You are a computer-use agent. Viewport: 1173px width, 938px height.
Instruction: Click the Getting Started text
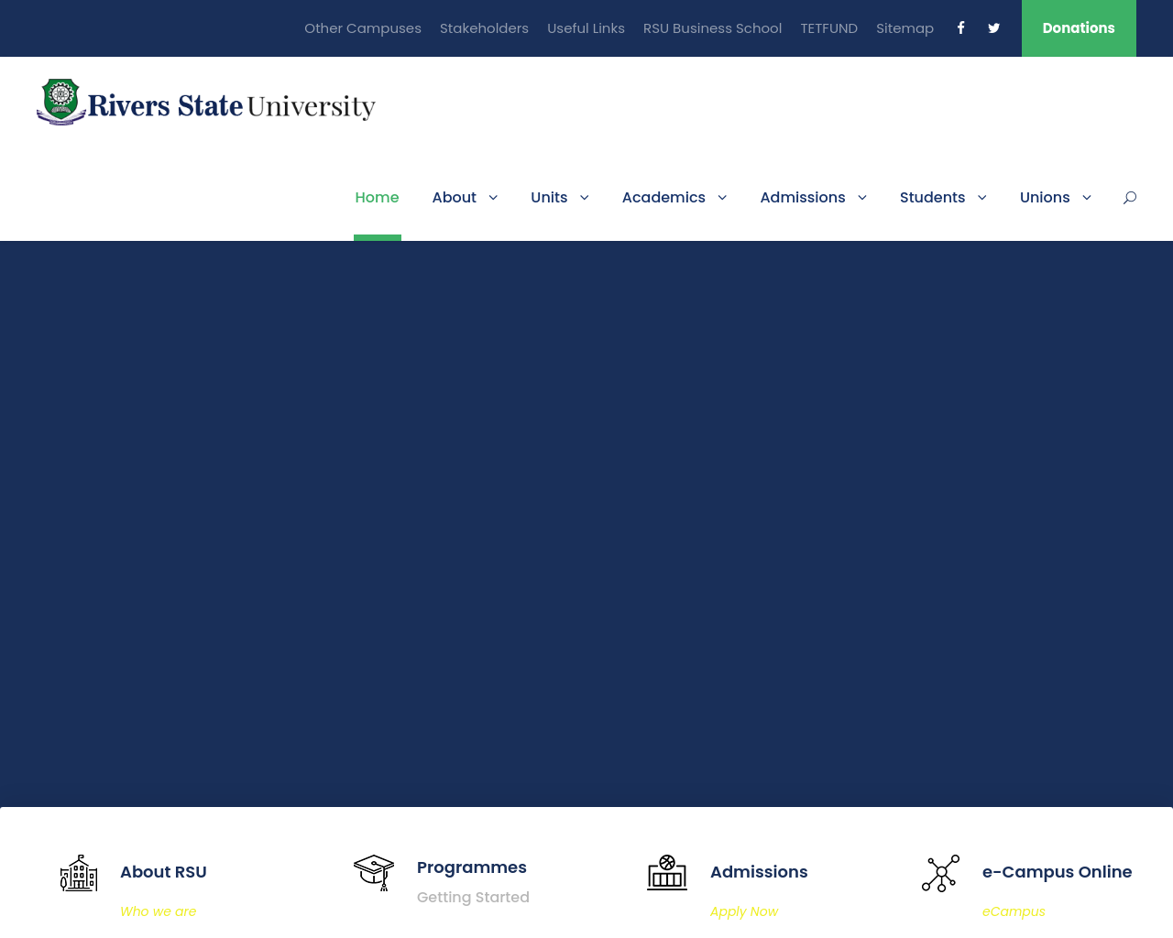(x=473, y=898)
